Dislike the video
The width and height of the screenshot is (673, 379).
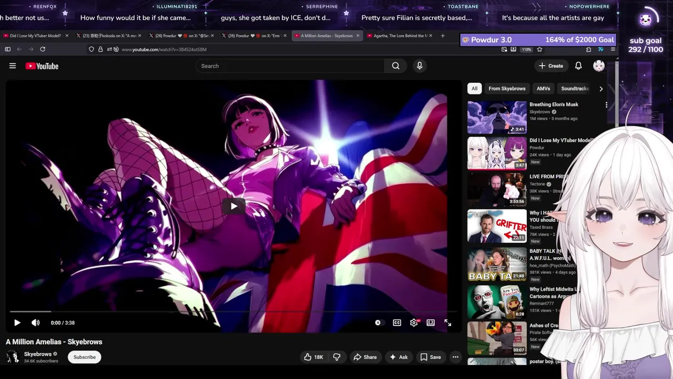336,357
